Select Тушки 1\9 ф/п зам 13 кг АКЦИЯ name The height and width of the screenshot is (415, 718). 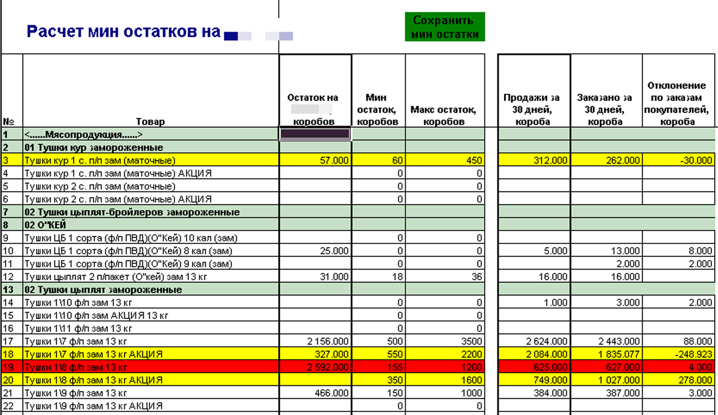click(x=151, y=405)
